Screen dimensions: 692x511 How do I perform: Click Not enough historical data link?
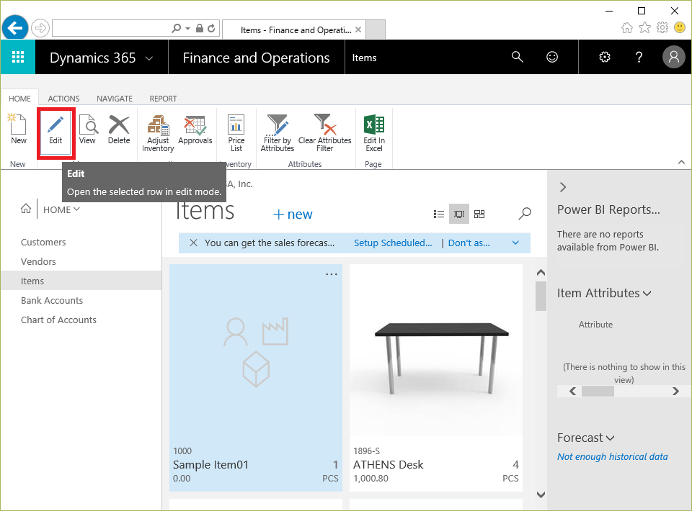click(x=612, y=456)
